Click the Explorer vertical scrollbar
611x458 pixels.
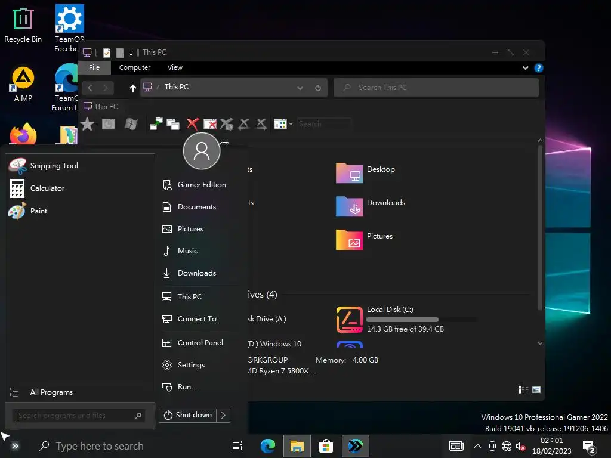[540, 228]
